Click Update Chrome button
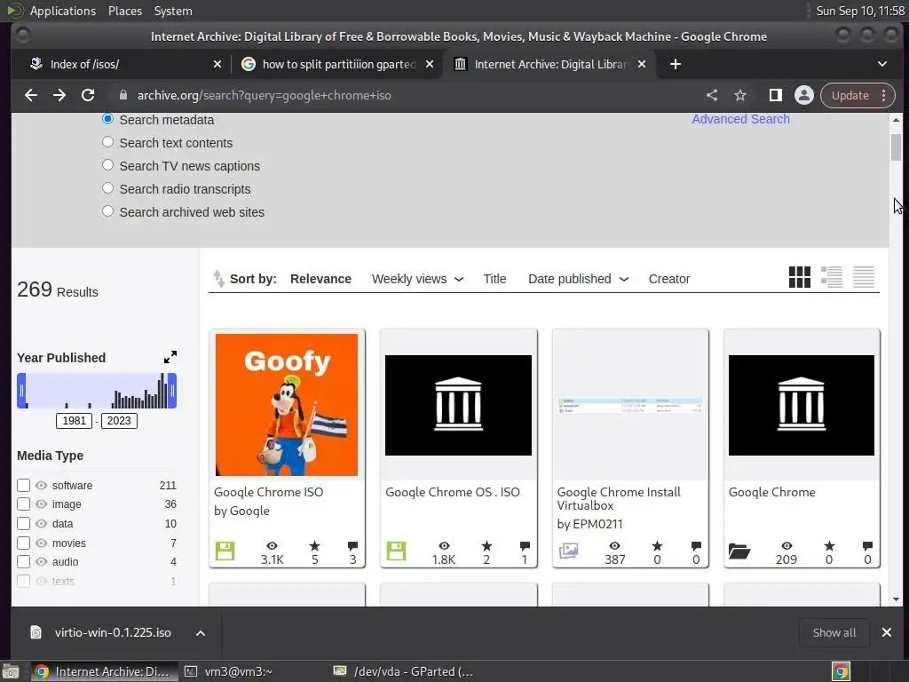909x682 pixels. (x=850, y=95)
